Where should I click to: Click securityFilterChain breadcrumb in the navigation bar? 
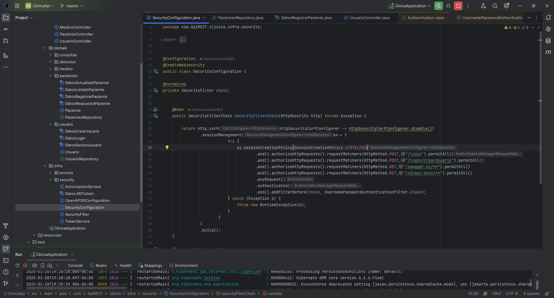coord(236,293)
